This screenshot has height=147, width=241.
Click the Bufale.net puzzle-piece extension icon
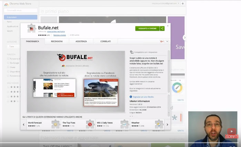click(x=32, y=29)
